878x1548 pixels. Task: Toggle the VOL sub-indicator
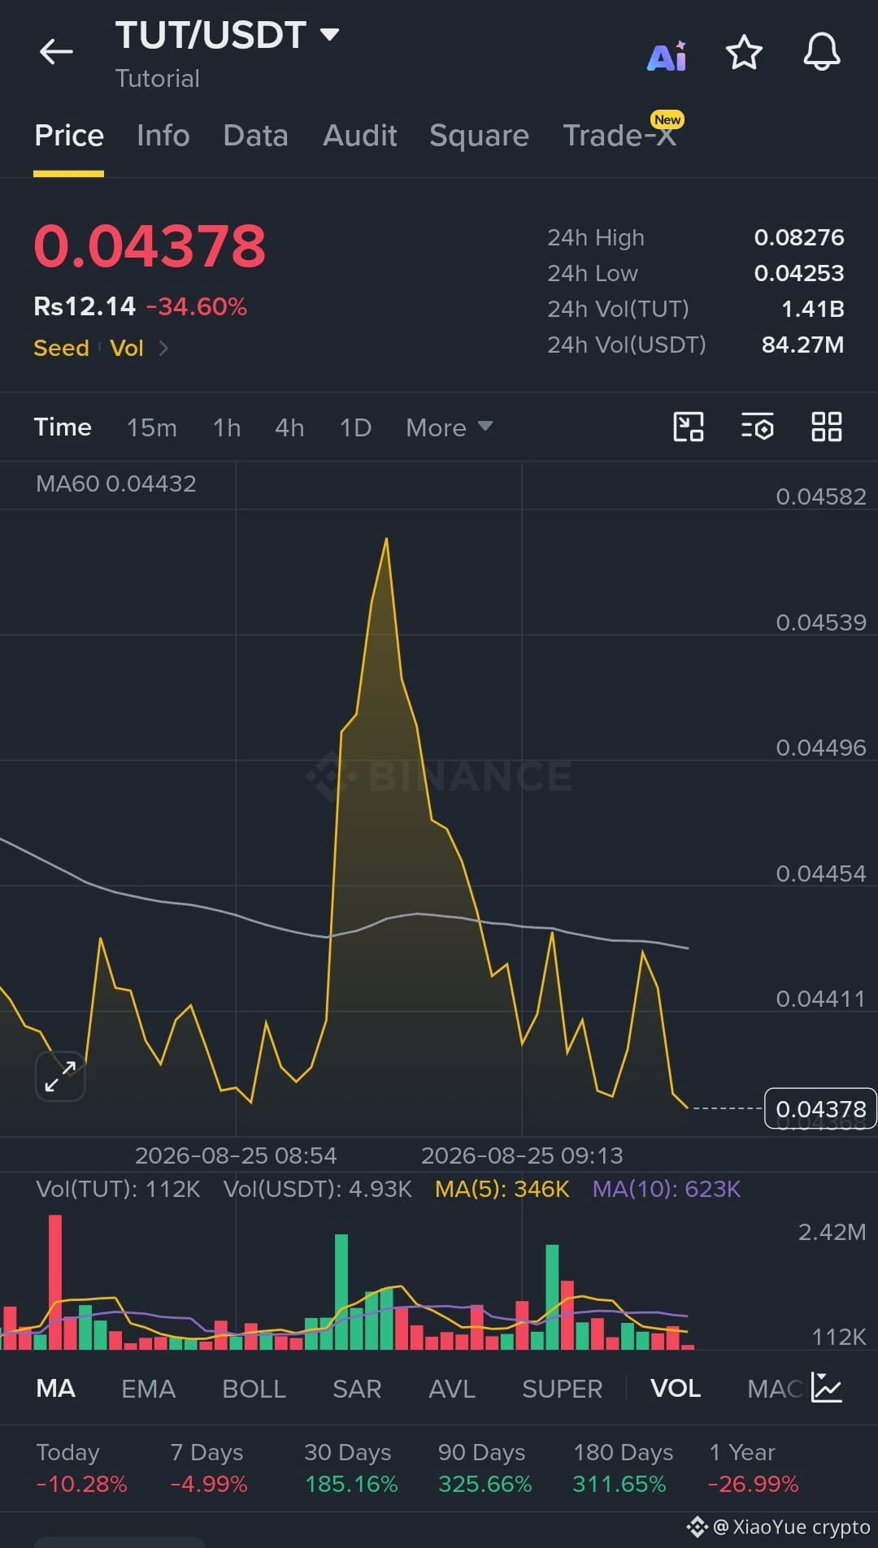[676, 1389]
